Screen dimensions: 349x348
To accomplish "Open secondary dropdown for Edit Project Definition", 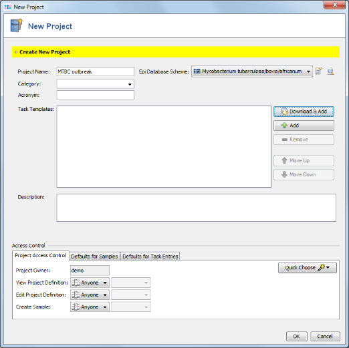I will (131, 295).
